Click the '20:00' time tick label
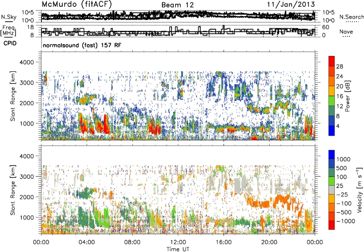The width and height of the screenshot is (364, 252). (x=269, y=242)
